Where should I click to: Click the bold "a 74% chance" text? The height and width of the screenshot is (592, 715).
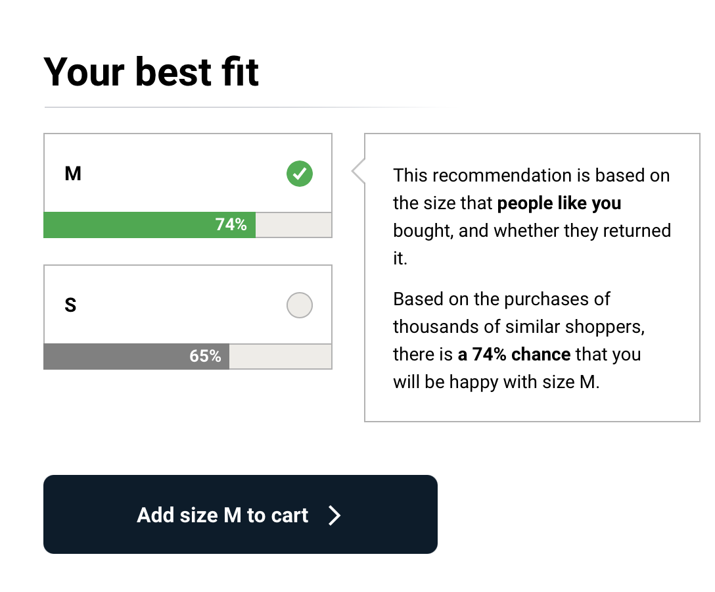515,355
